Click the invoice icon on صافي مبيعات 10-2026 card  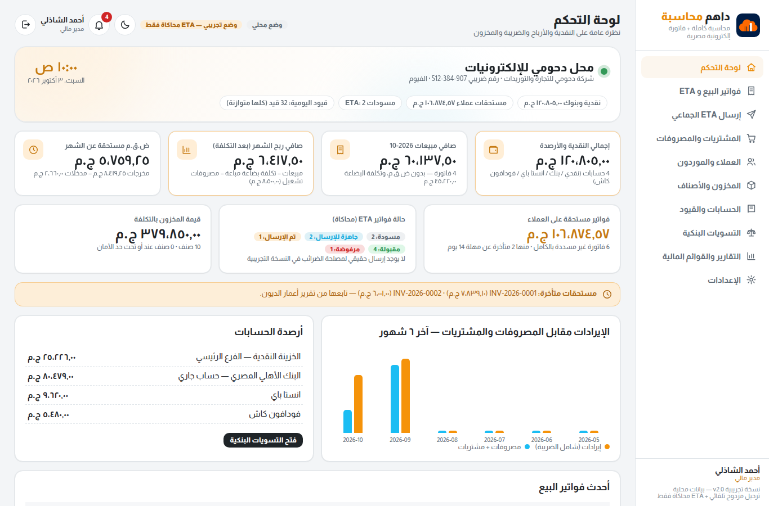coord(340,150)
